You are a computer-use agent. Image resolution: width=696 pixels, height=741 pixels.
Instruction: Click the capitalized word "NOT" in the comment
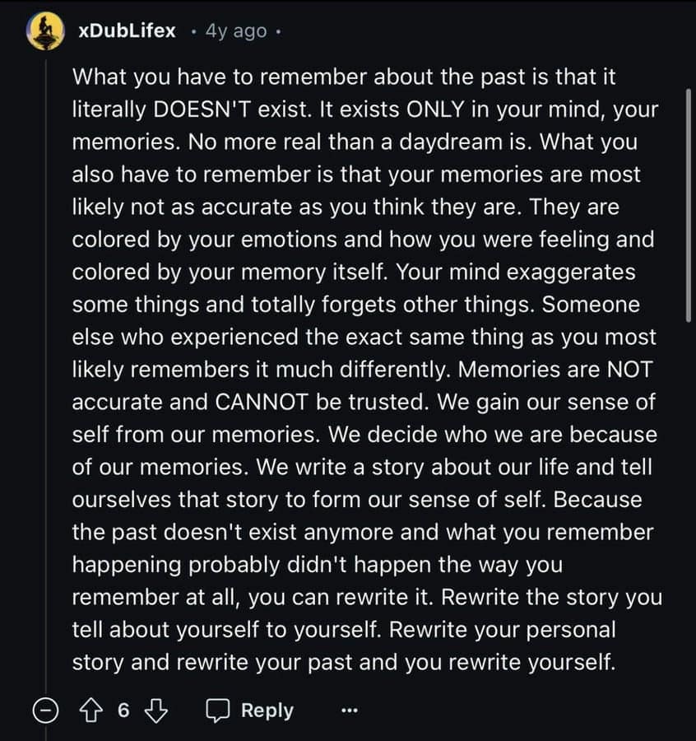click(630, 370)
